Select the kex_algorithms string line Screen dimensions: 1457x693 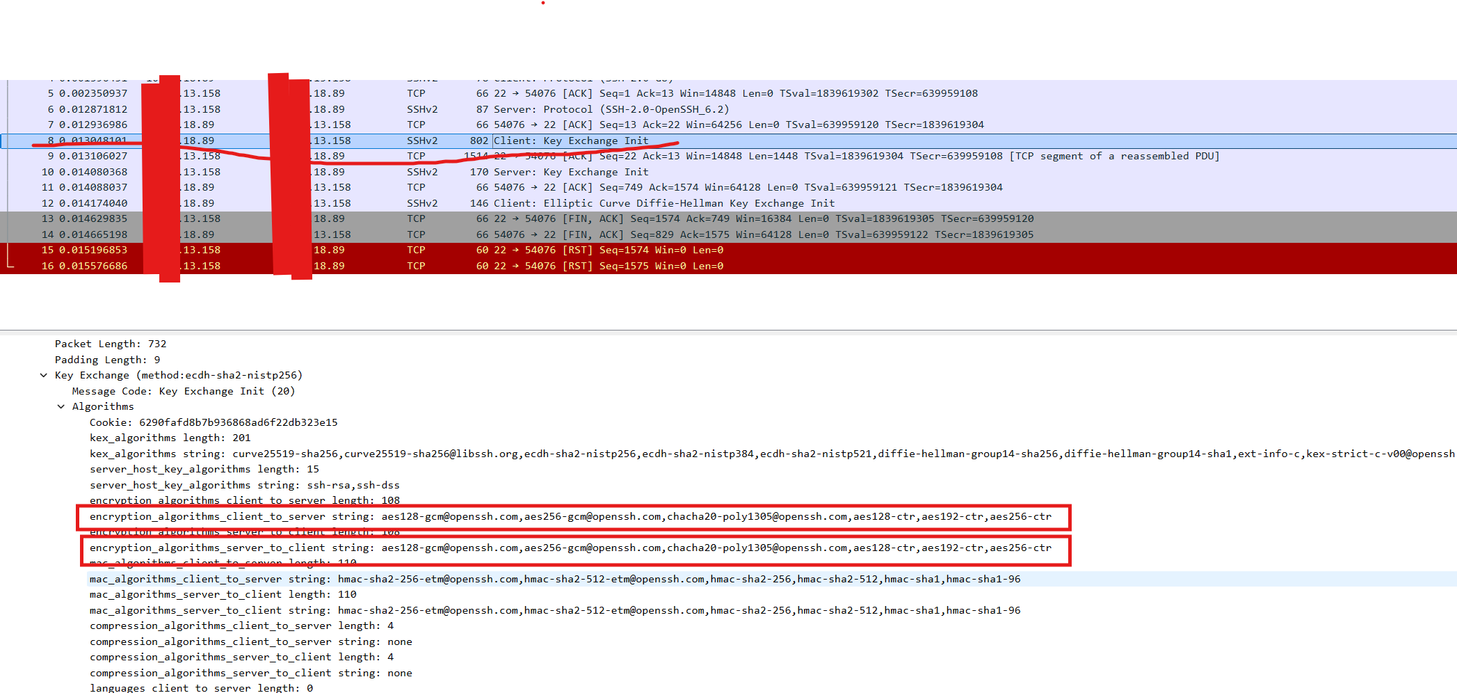click(556, 454)
